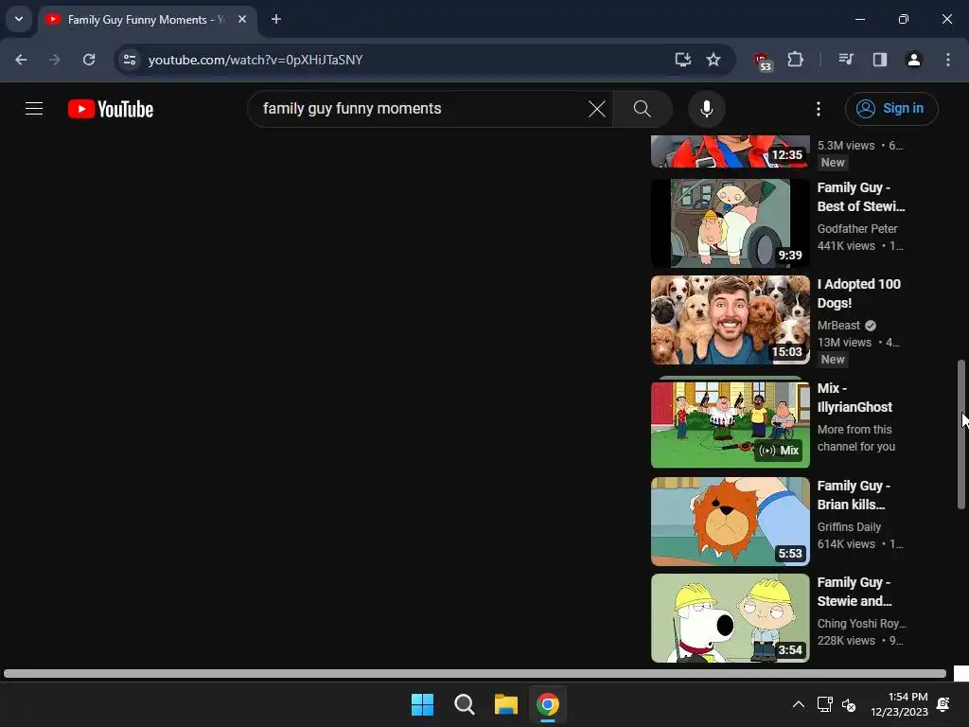Open Ching Yoshi Roy channel name

coord(861,623)
